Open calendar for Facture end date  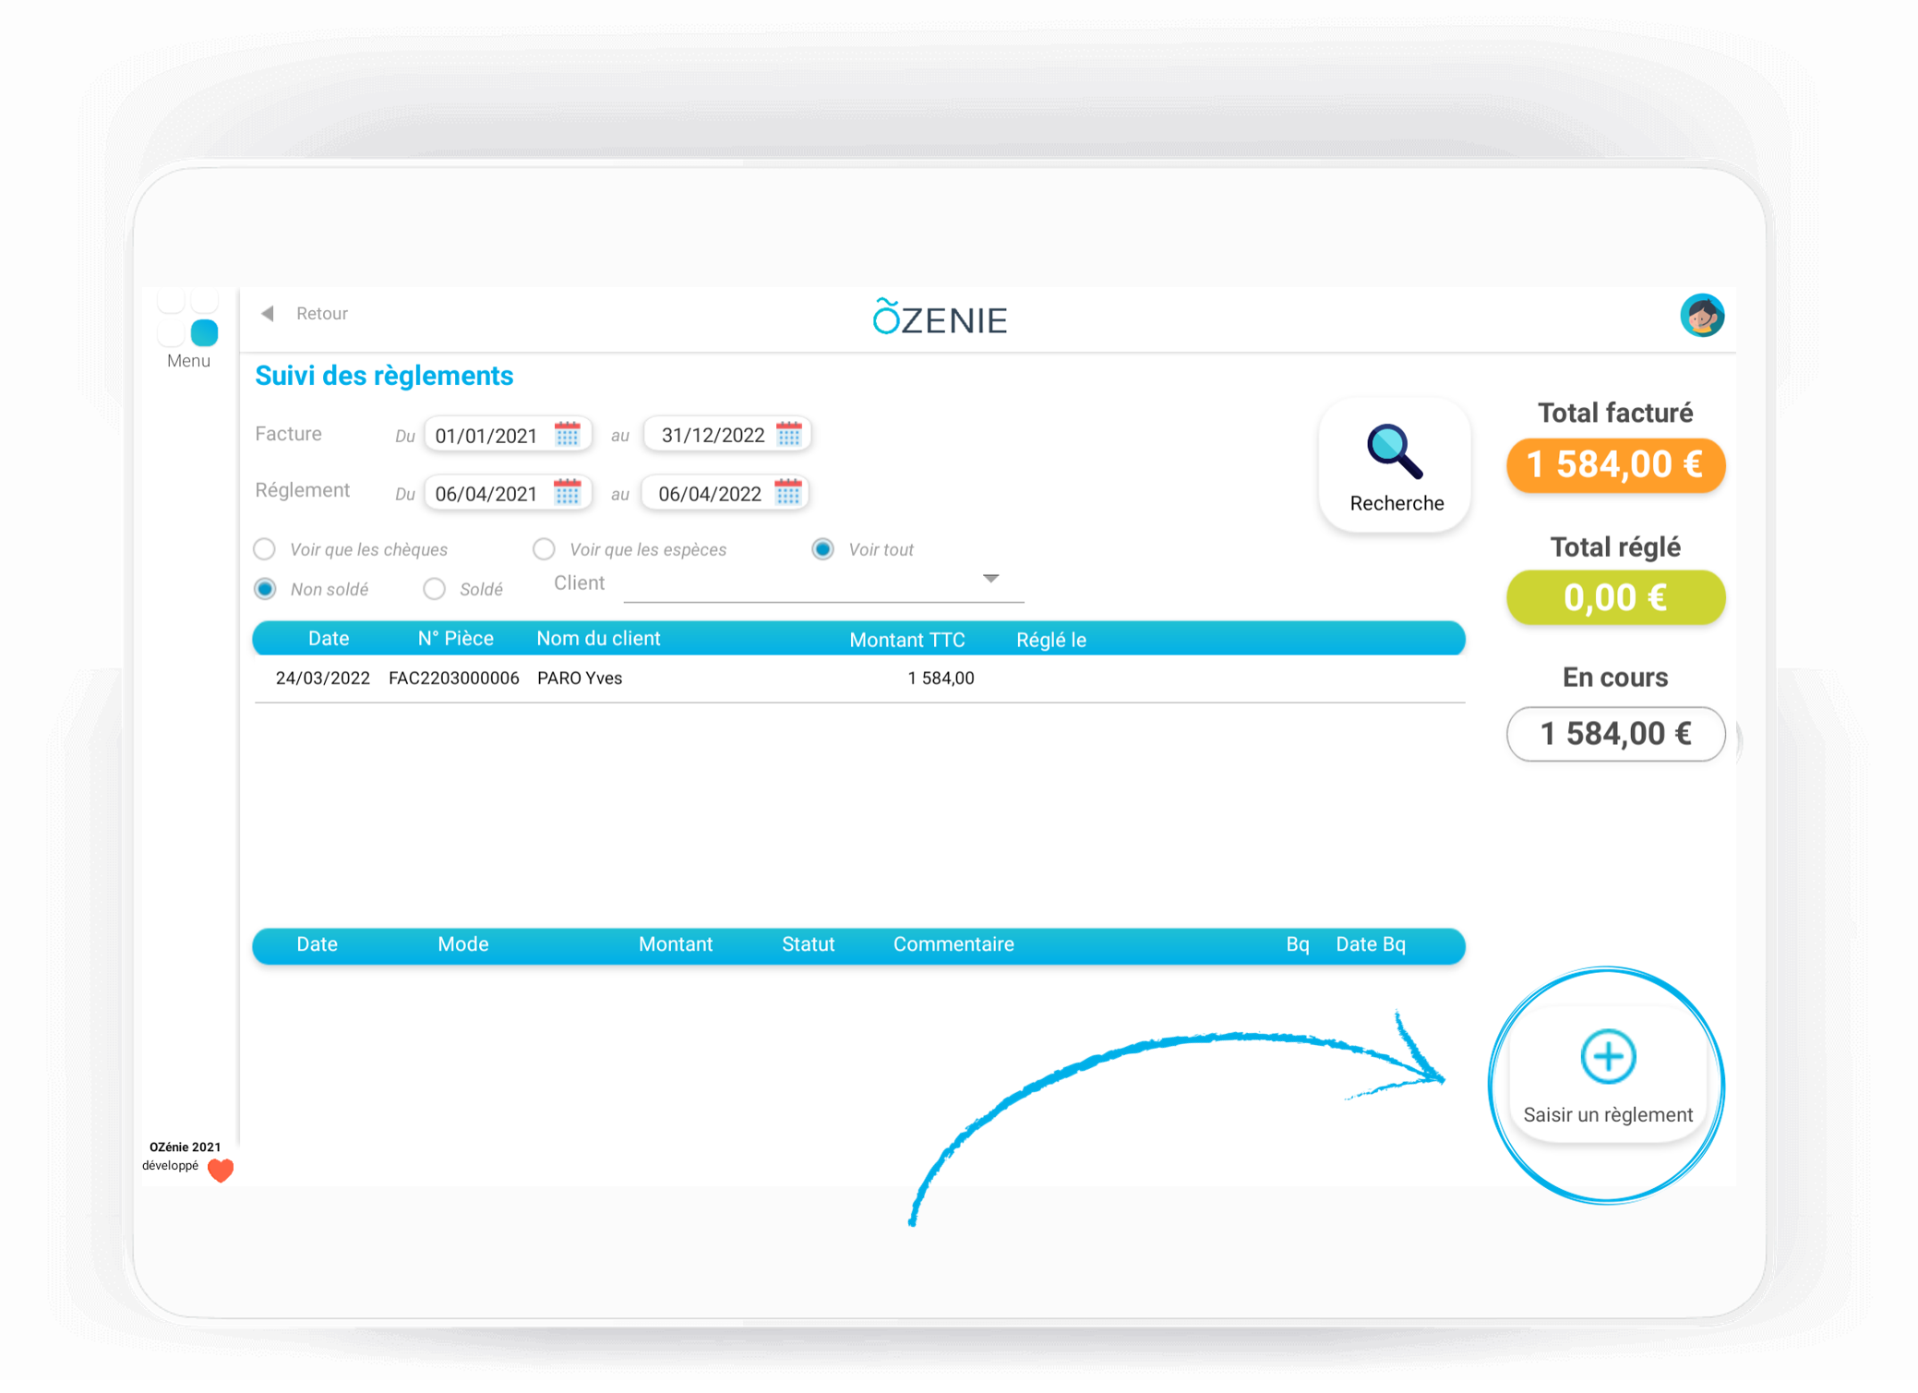click(x=788, y=434)
